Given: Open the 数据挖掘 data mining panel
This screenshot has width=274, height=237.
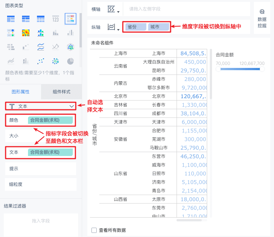Looking at the screenshot, I should pyautogui.click(x=262, y=18).
